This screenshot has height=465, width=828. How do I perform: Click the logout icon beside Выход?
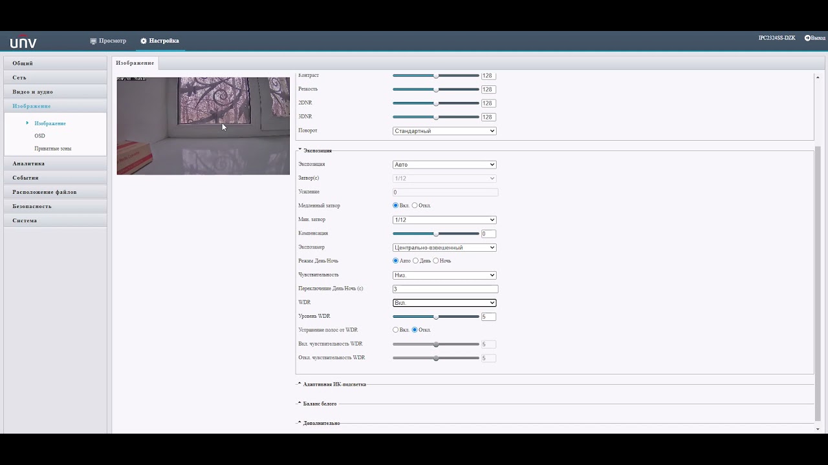[x=807, y=38]
